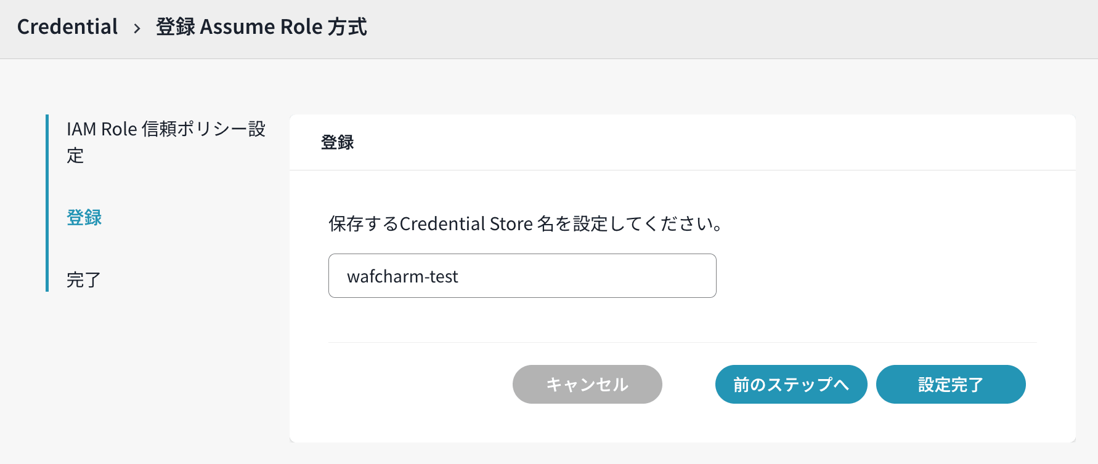Click the divider line above action buttons
The width and height of the screenshot is (1098, 464).
coord(682,342)
